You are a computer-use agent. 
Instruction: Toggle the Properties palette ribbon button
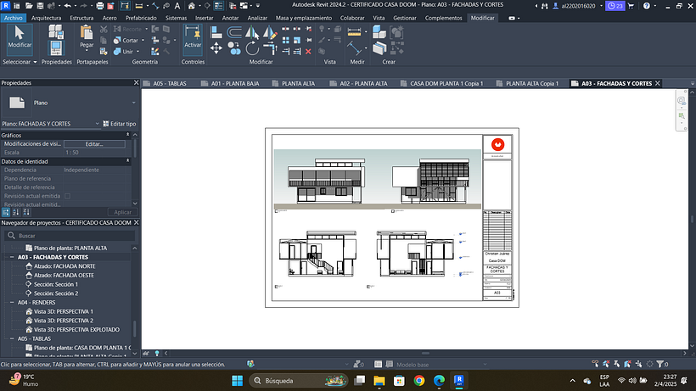click(56, 47)
